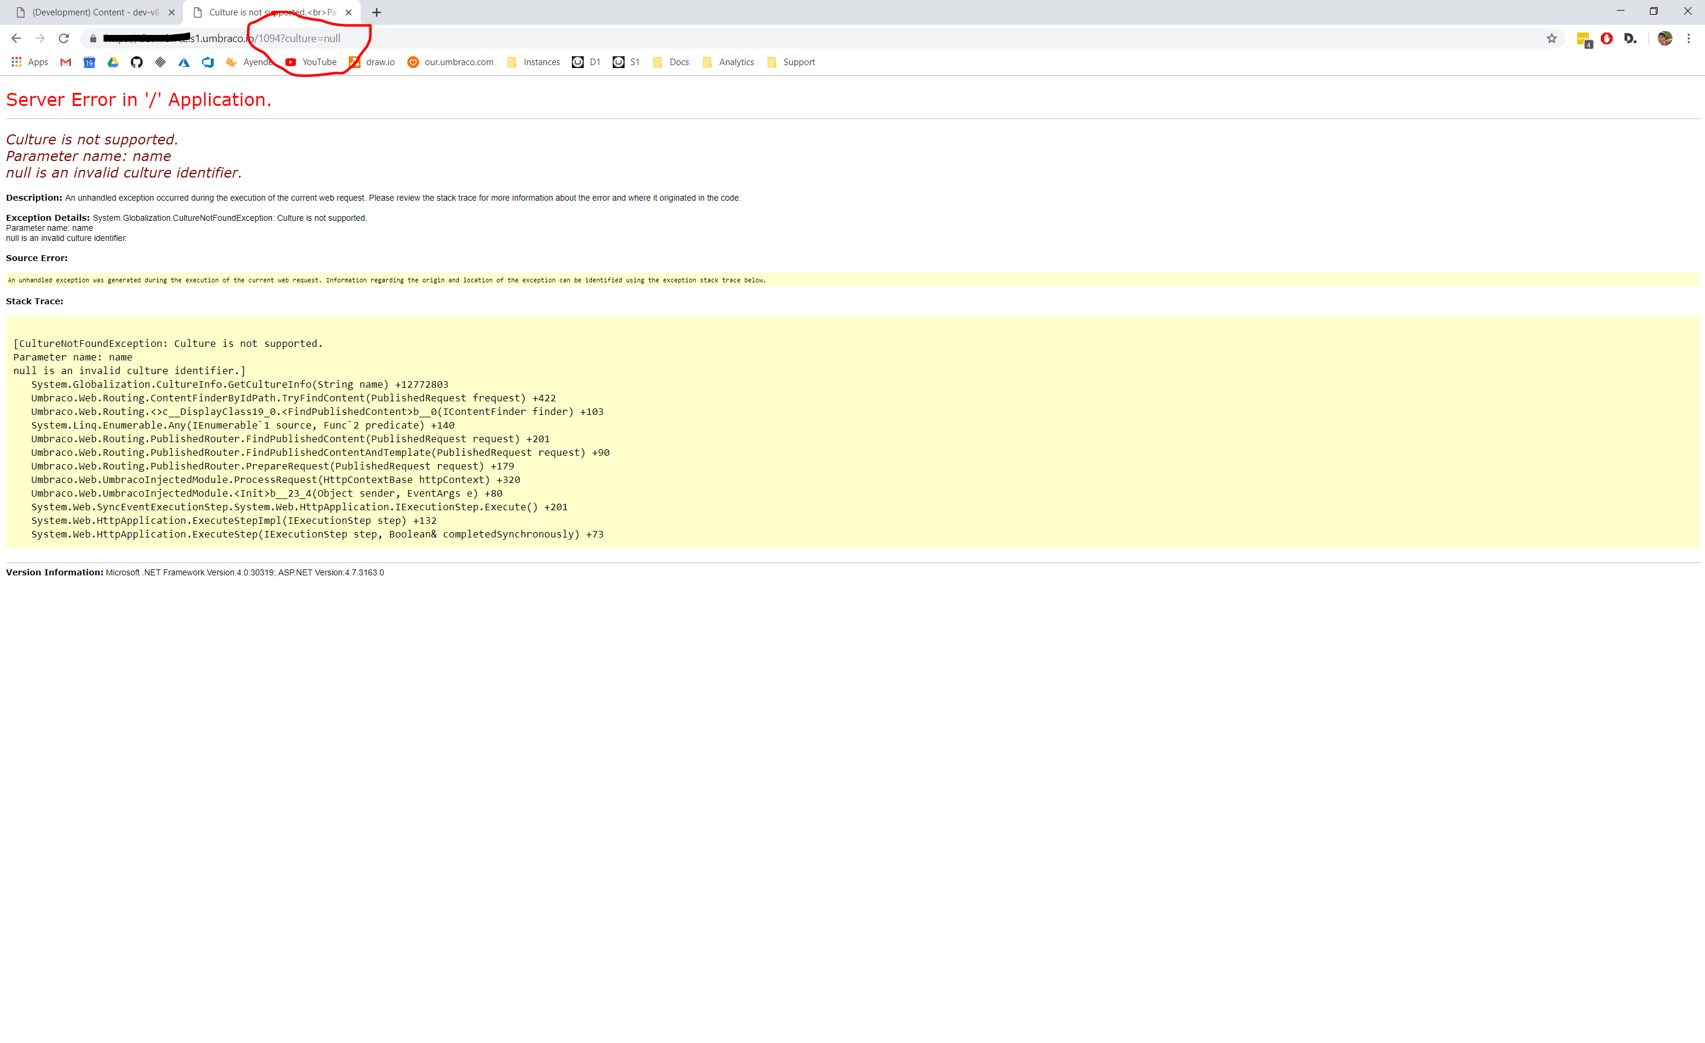Open Gmail from the bookmarks bar
The height and width of the screenshot is (1043, 1705).
65,62
